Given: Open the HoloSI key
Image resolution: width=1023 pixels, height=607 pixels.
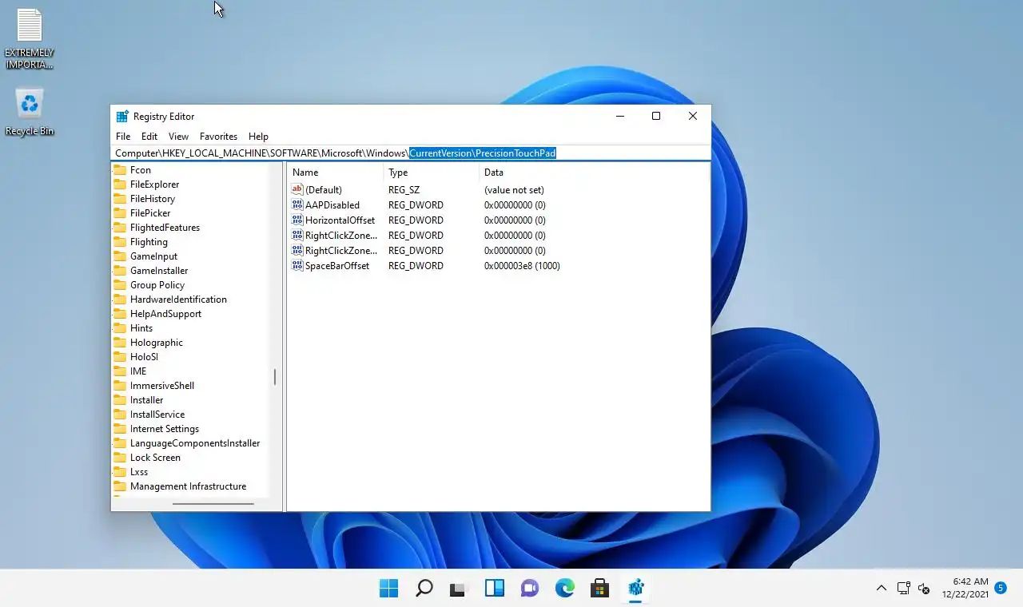Looking at the screenshot, I should [x=144, y=357].
